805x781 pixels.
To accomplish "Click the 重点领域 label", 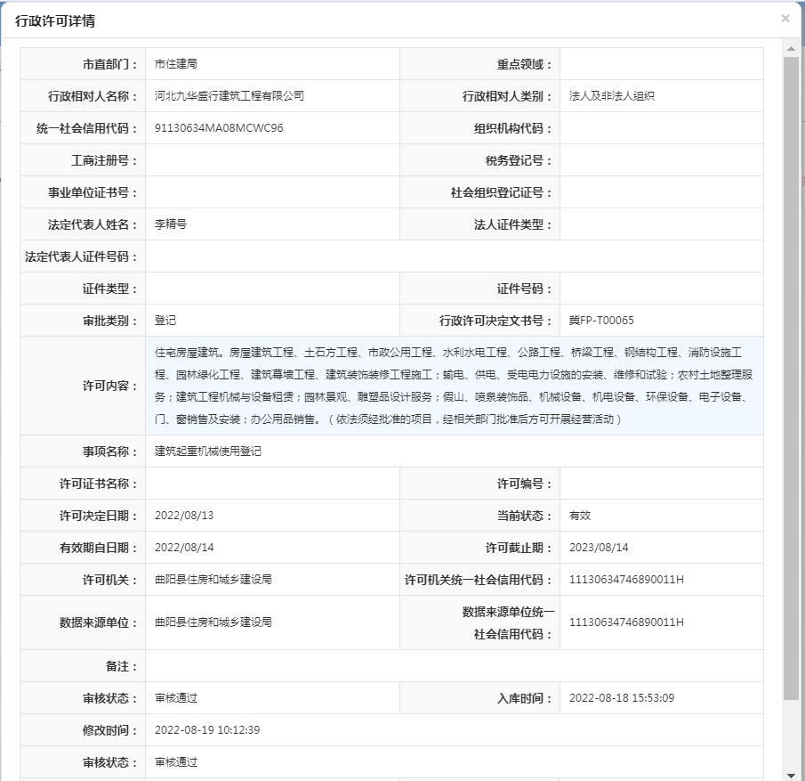I will pos(524,64).
